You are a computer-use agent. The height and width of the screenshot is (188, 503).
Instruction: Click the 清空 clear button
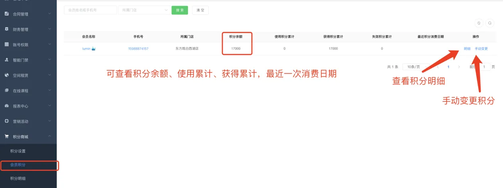[200, 10]
